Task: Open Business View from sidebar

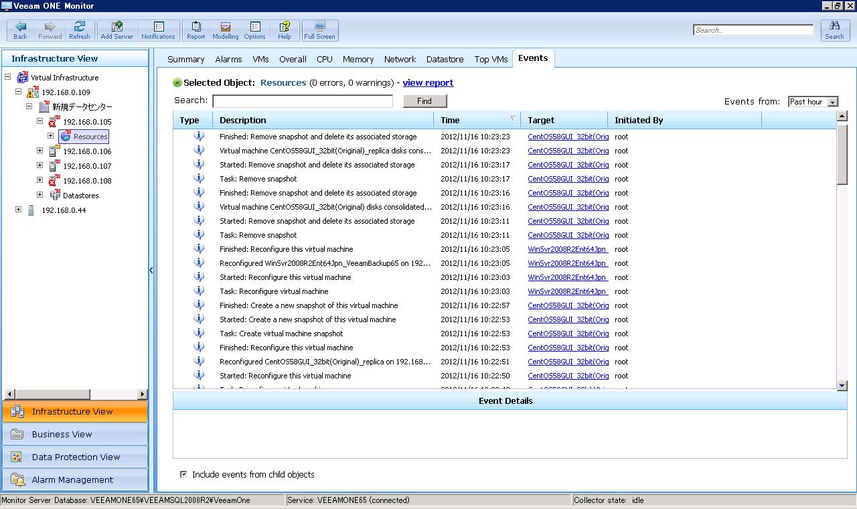Action: (x=74, y=434)
